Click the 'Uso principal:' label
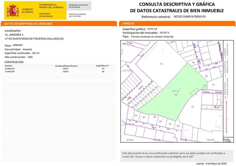 coord(13,49)
